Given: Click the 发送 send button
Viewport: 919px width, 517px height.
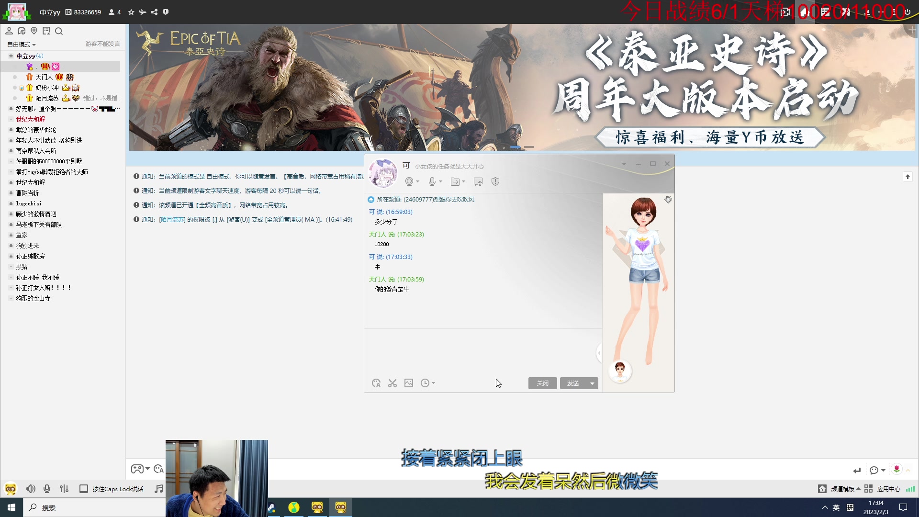Looking at the screenshot, I should click(x=573, y=383).
